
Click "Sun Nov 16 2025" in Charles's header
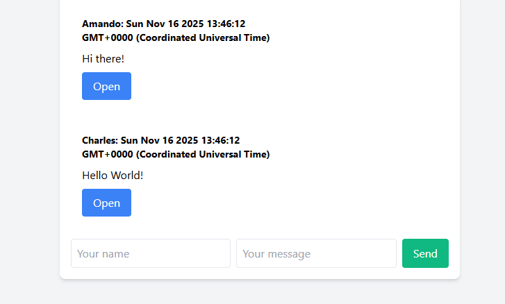159,140
